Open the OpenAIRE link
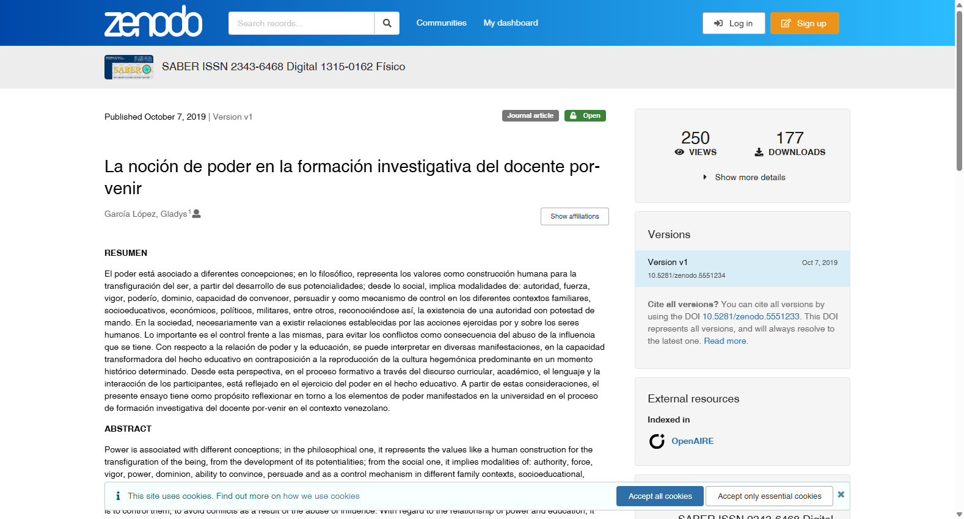This screenshot has width=964, height=519. click(x=692, y=441)
